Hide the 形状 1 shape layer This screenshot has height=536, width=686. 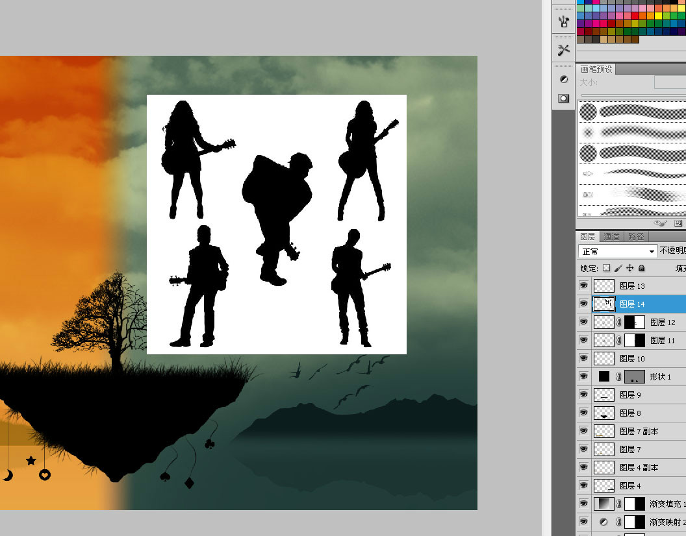[x=583, y=376]
